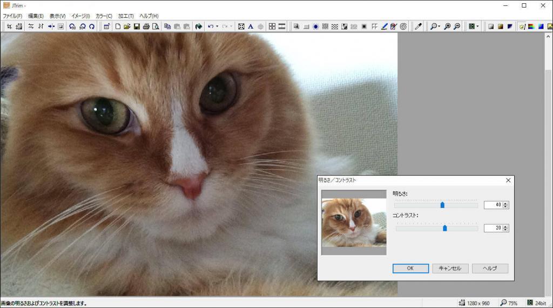Screen dimensions: 553x308
Task: Click the text insert A icon
Action: (x=251, y=26)
